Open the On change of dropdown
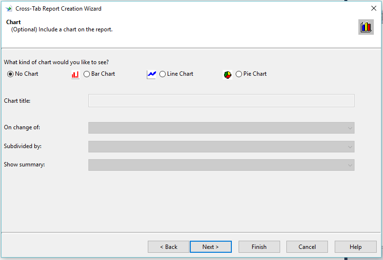The width and height of the screenshot is (383, 260). [x=221, y=128]
